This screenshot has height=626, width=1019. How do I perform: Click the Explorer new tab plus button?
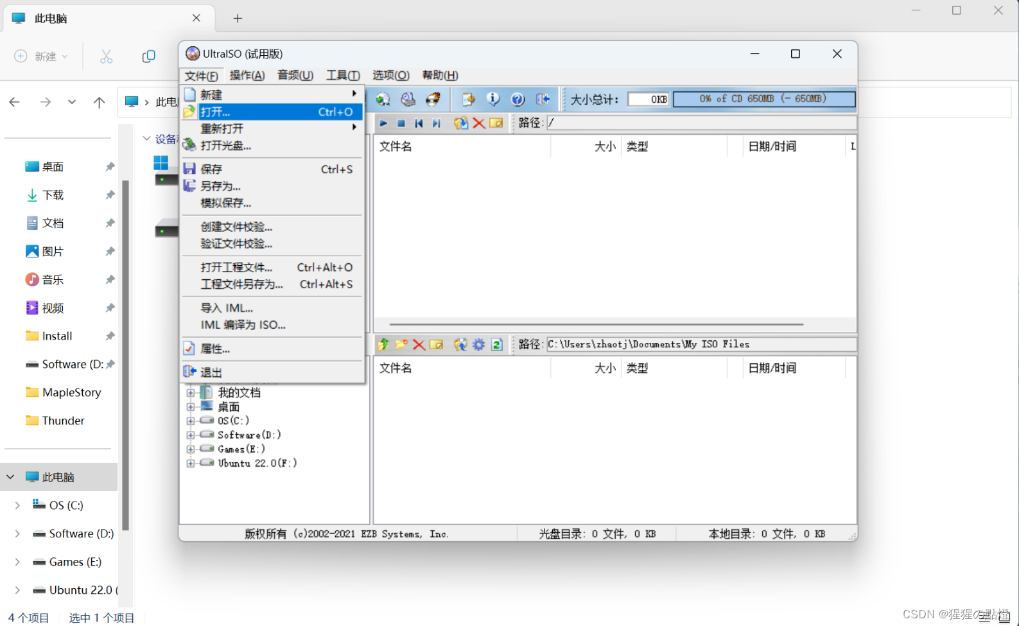[x=238, y=18]
